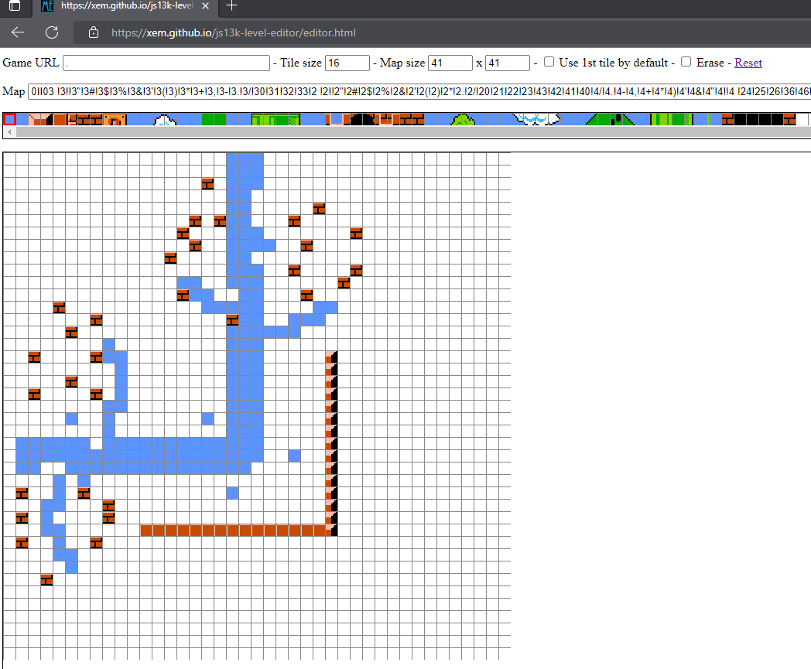The image size is (811, 669).
Task: Choose the pink tile with orange V shape
Action: pos(35,119)
